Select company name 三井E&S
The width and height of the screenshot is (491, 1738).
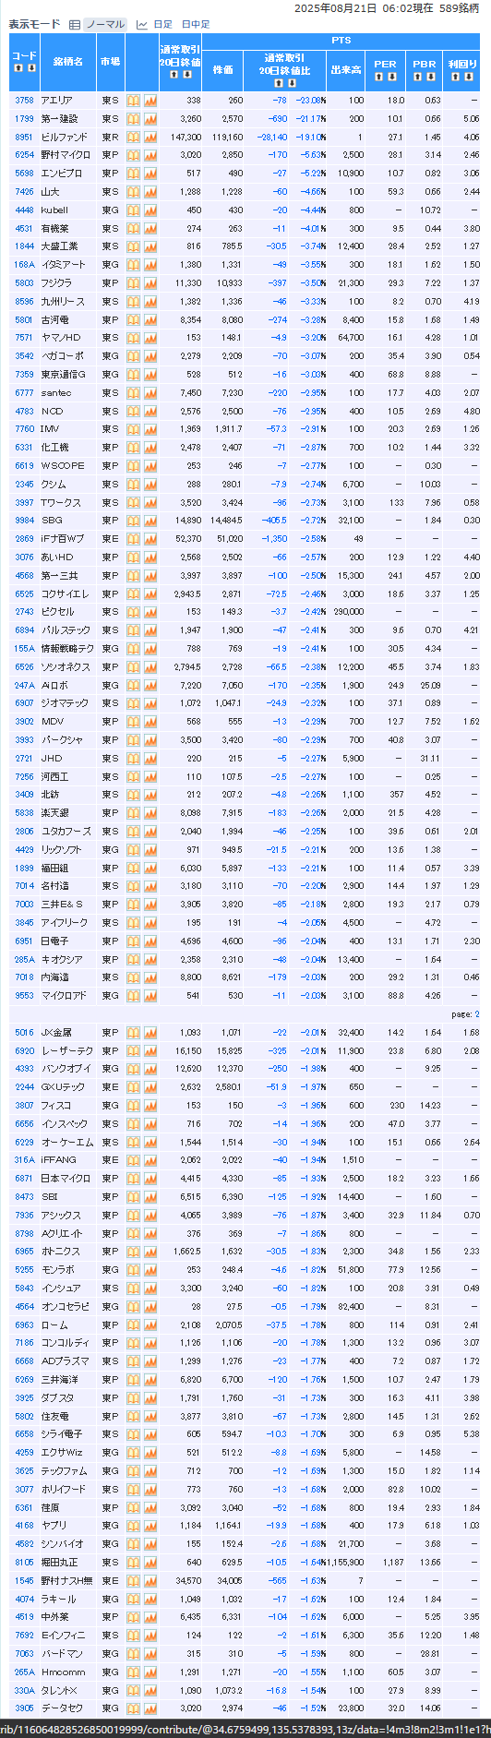pos(62,905)
